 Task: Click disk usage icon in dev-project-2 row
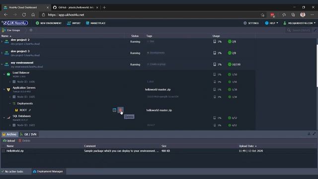point(215,42)
